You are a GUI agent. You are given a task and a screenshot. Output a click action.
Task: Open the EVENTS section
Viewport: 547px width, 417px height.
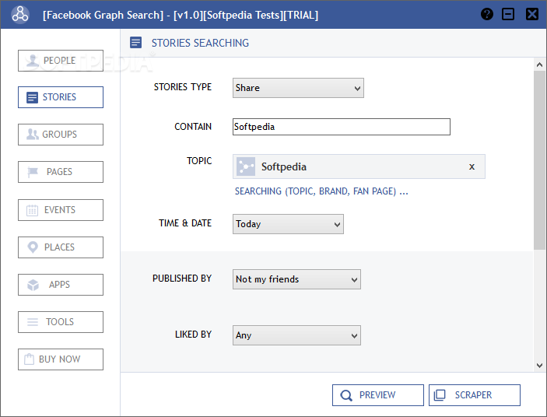point(61,210)
